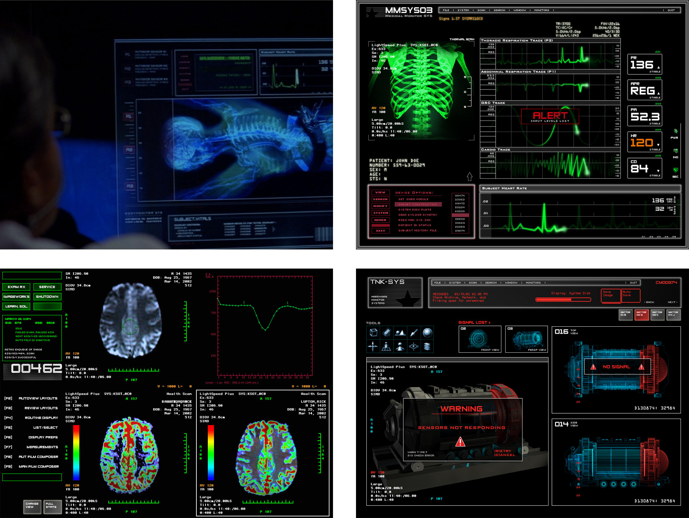Click the red MODIFY button in Device Options
The height and width of the screenshot is (518, 689).
tap(380, 206)
